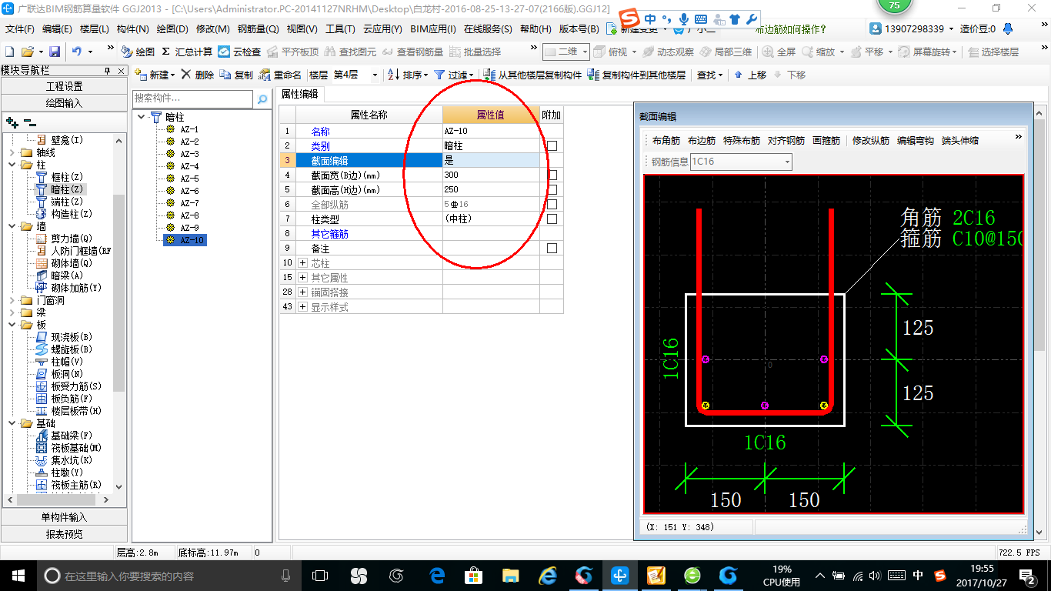Toggle 附加 checkbox for 全部纵筋 row
This screenshot has width=1051, height=591.
pyautogui.click(x=552, y=204)
